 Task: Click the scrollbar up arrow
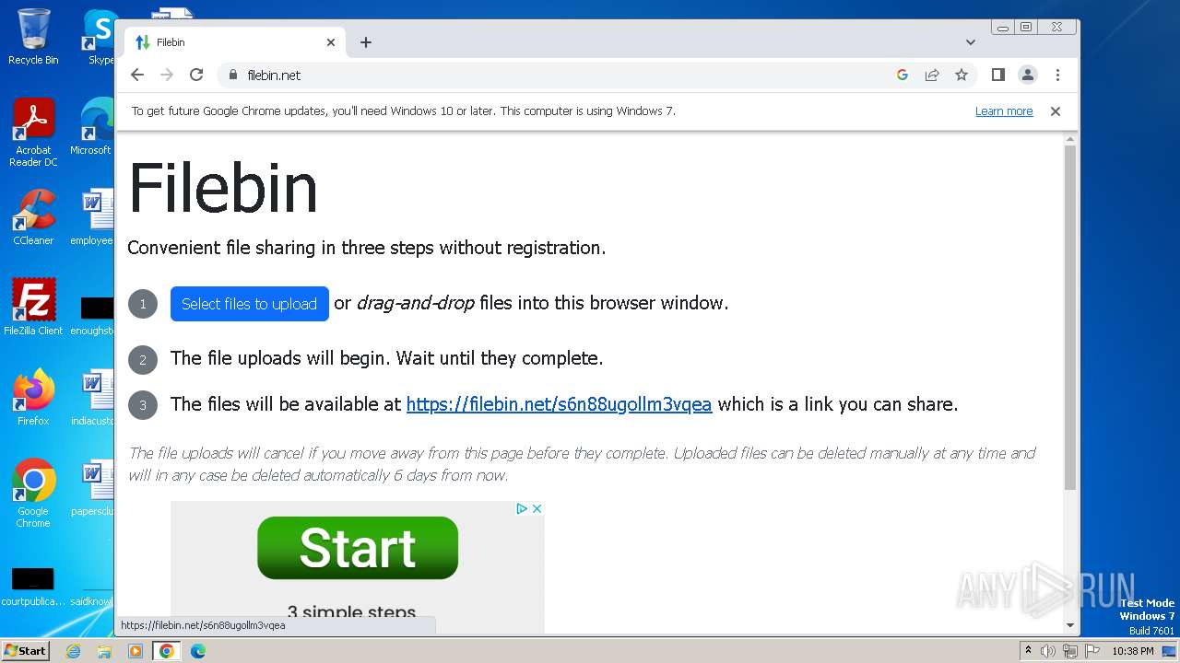click(x=1070, y=140)
